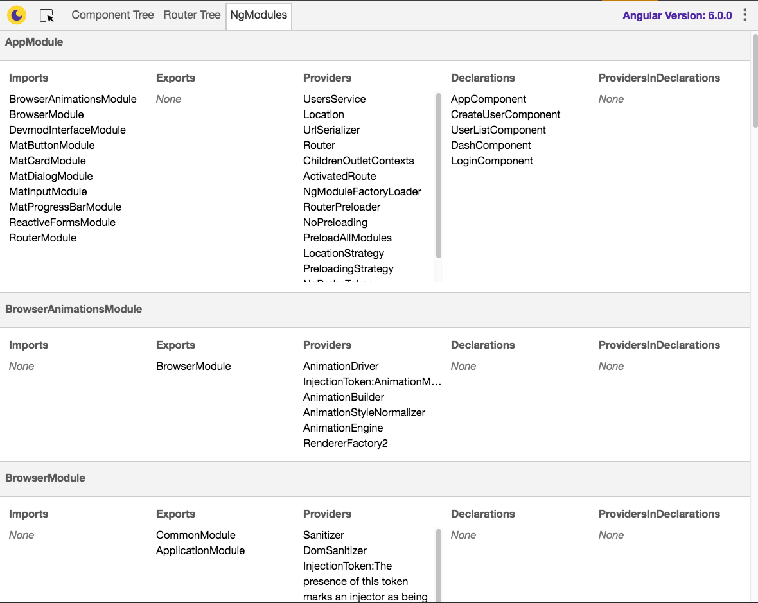
Task: Click the BrowserAnimationsModule section header
Action: [73, 309]
